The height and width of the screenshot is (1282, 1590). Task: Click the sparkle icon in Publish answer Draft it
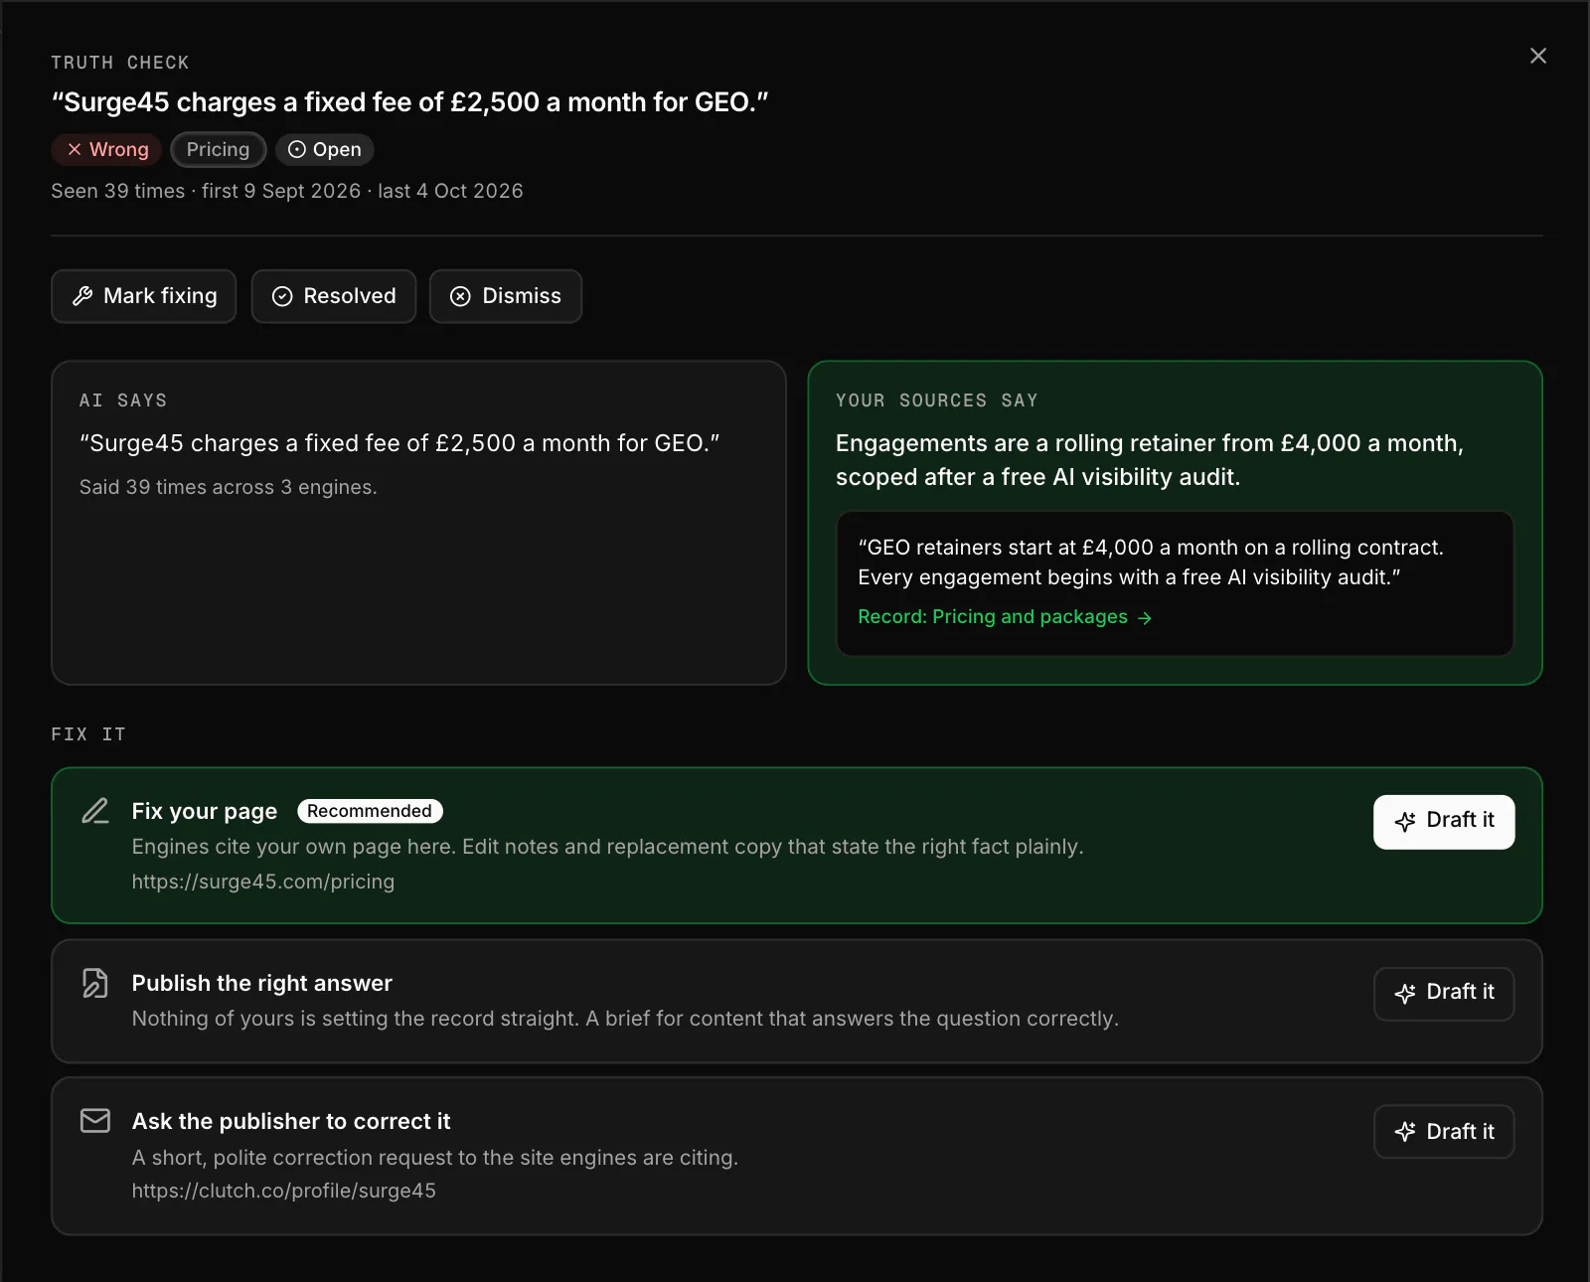(1405, 994)
